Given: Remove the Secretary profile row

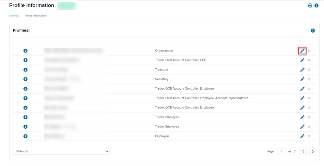Looking at the screenshot, I should point(309,79).
